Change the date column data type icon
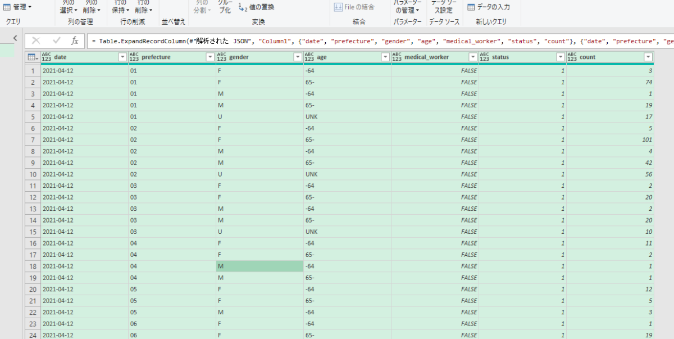Viewport: 674px width, 339px height. click(46, 57)
